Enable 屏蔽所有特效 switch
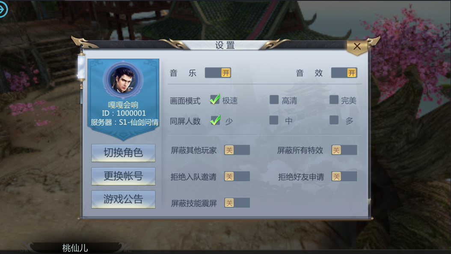Screen dimensions: 451x254 pos(344,150)
